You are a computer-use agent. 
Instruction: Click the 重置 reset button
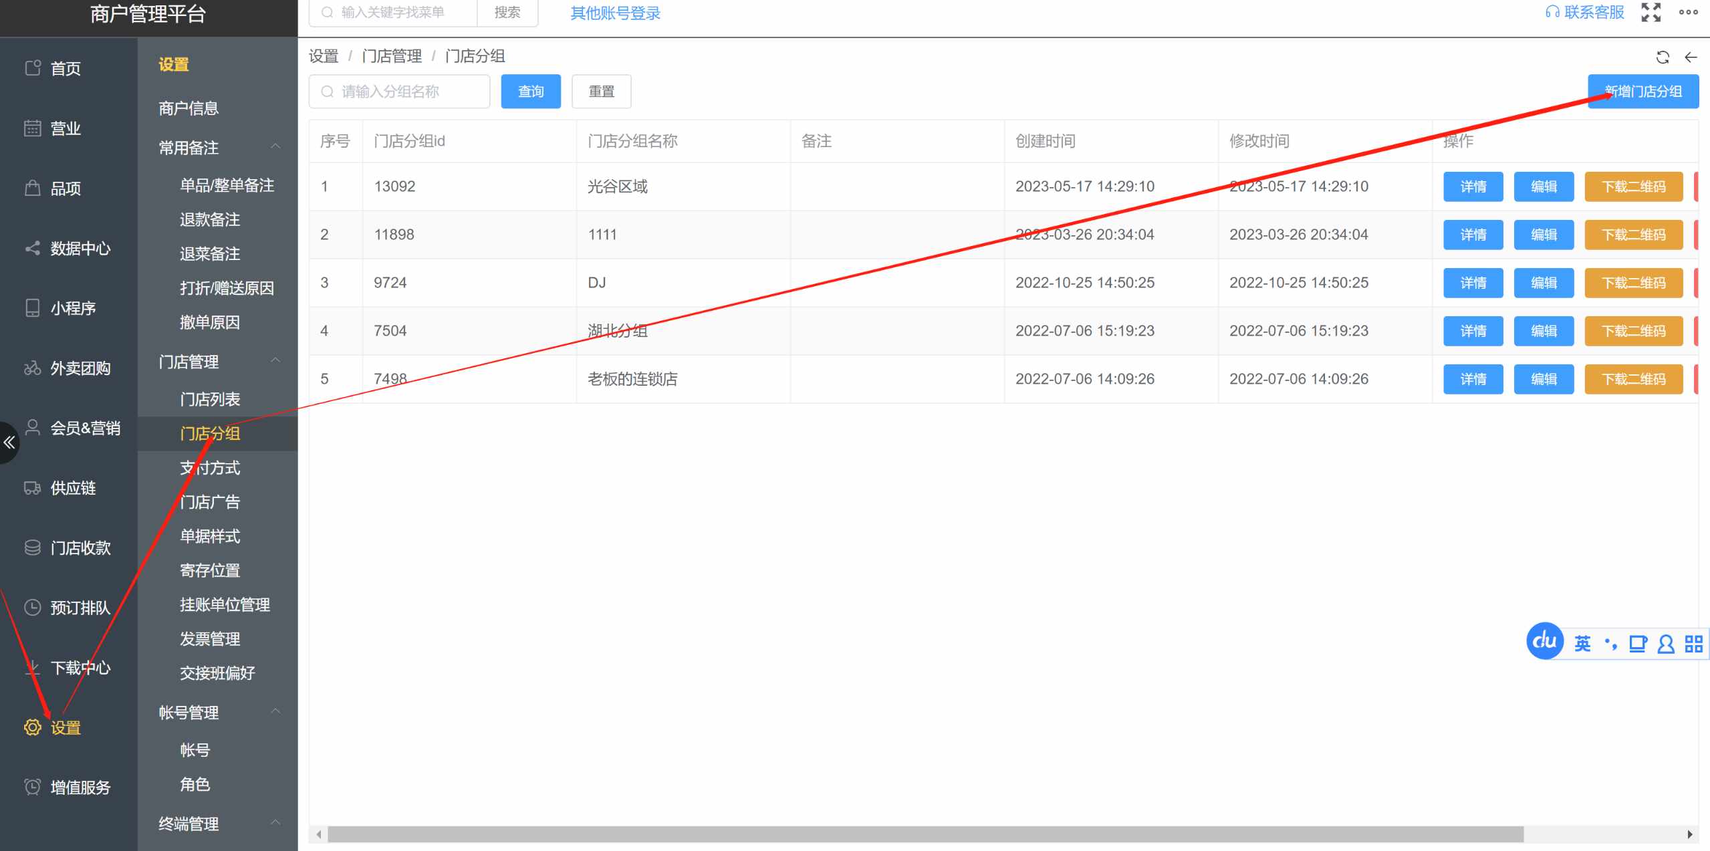(602, 92)
